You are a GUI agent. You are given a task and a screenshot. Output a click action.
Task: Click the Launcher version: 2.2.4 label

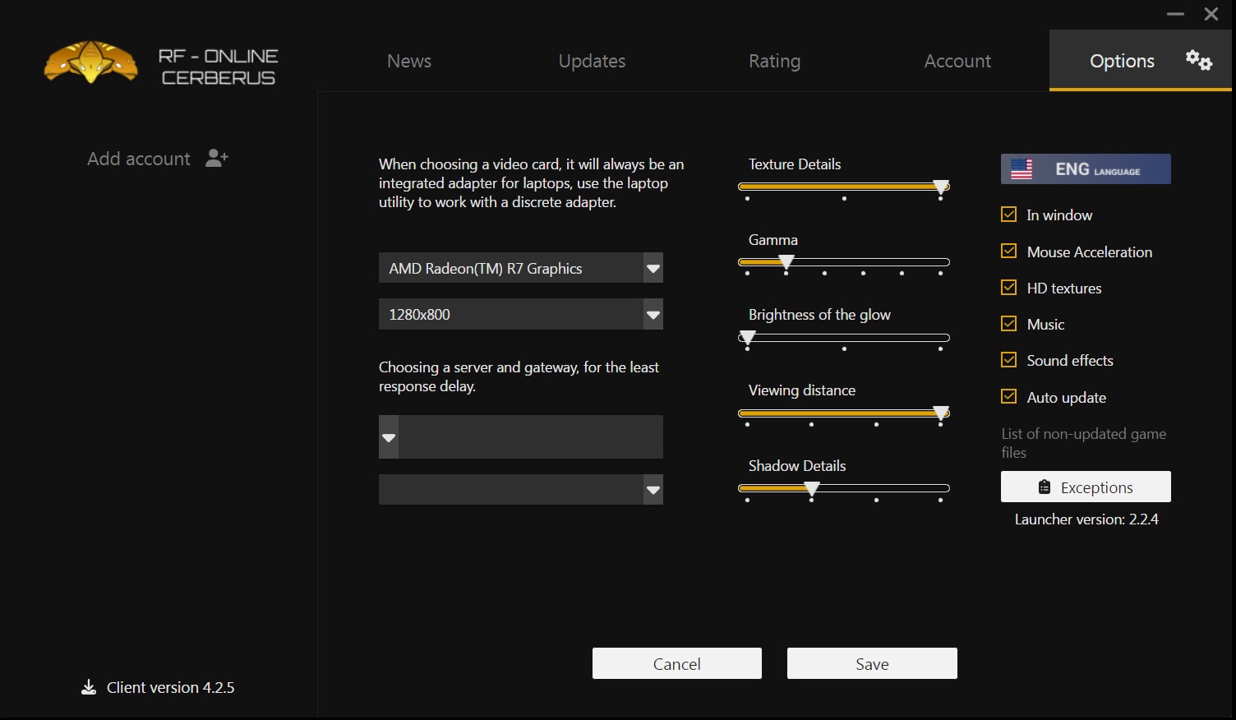(1086, 519)
